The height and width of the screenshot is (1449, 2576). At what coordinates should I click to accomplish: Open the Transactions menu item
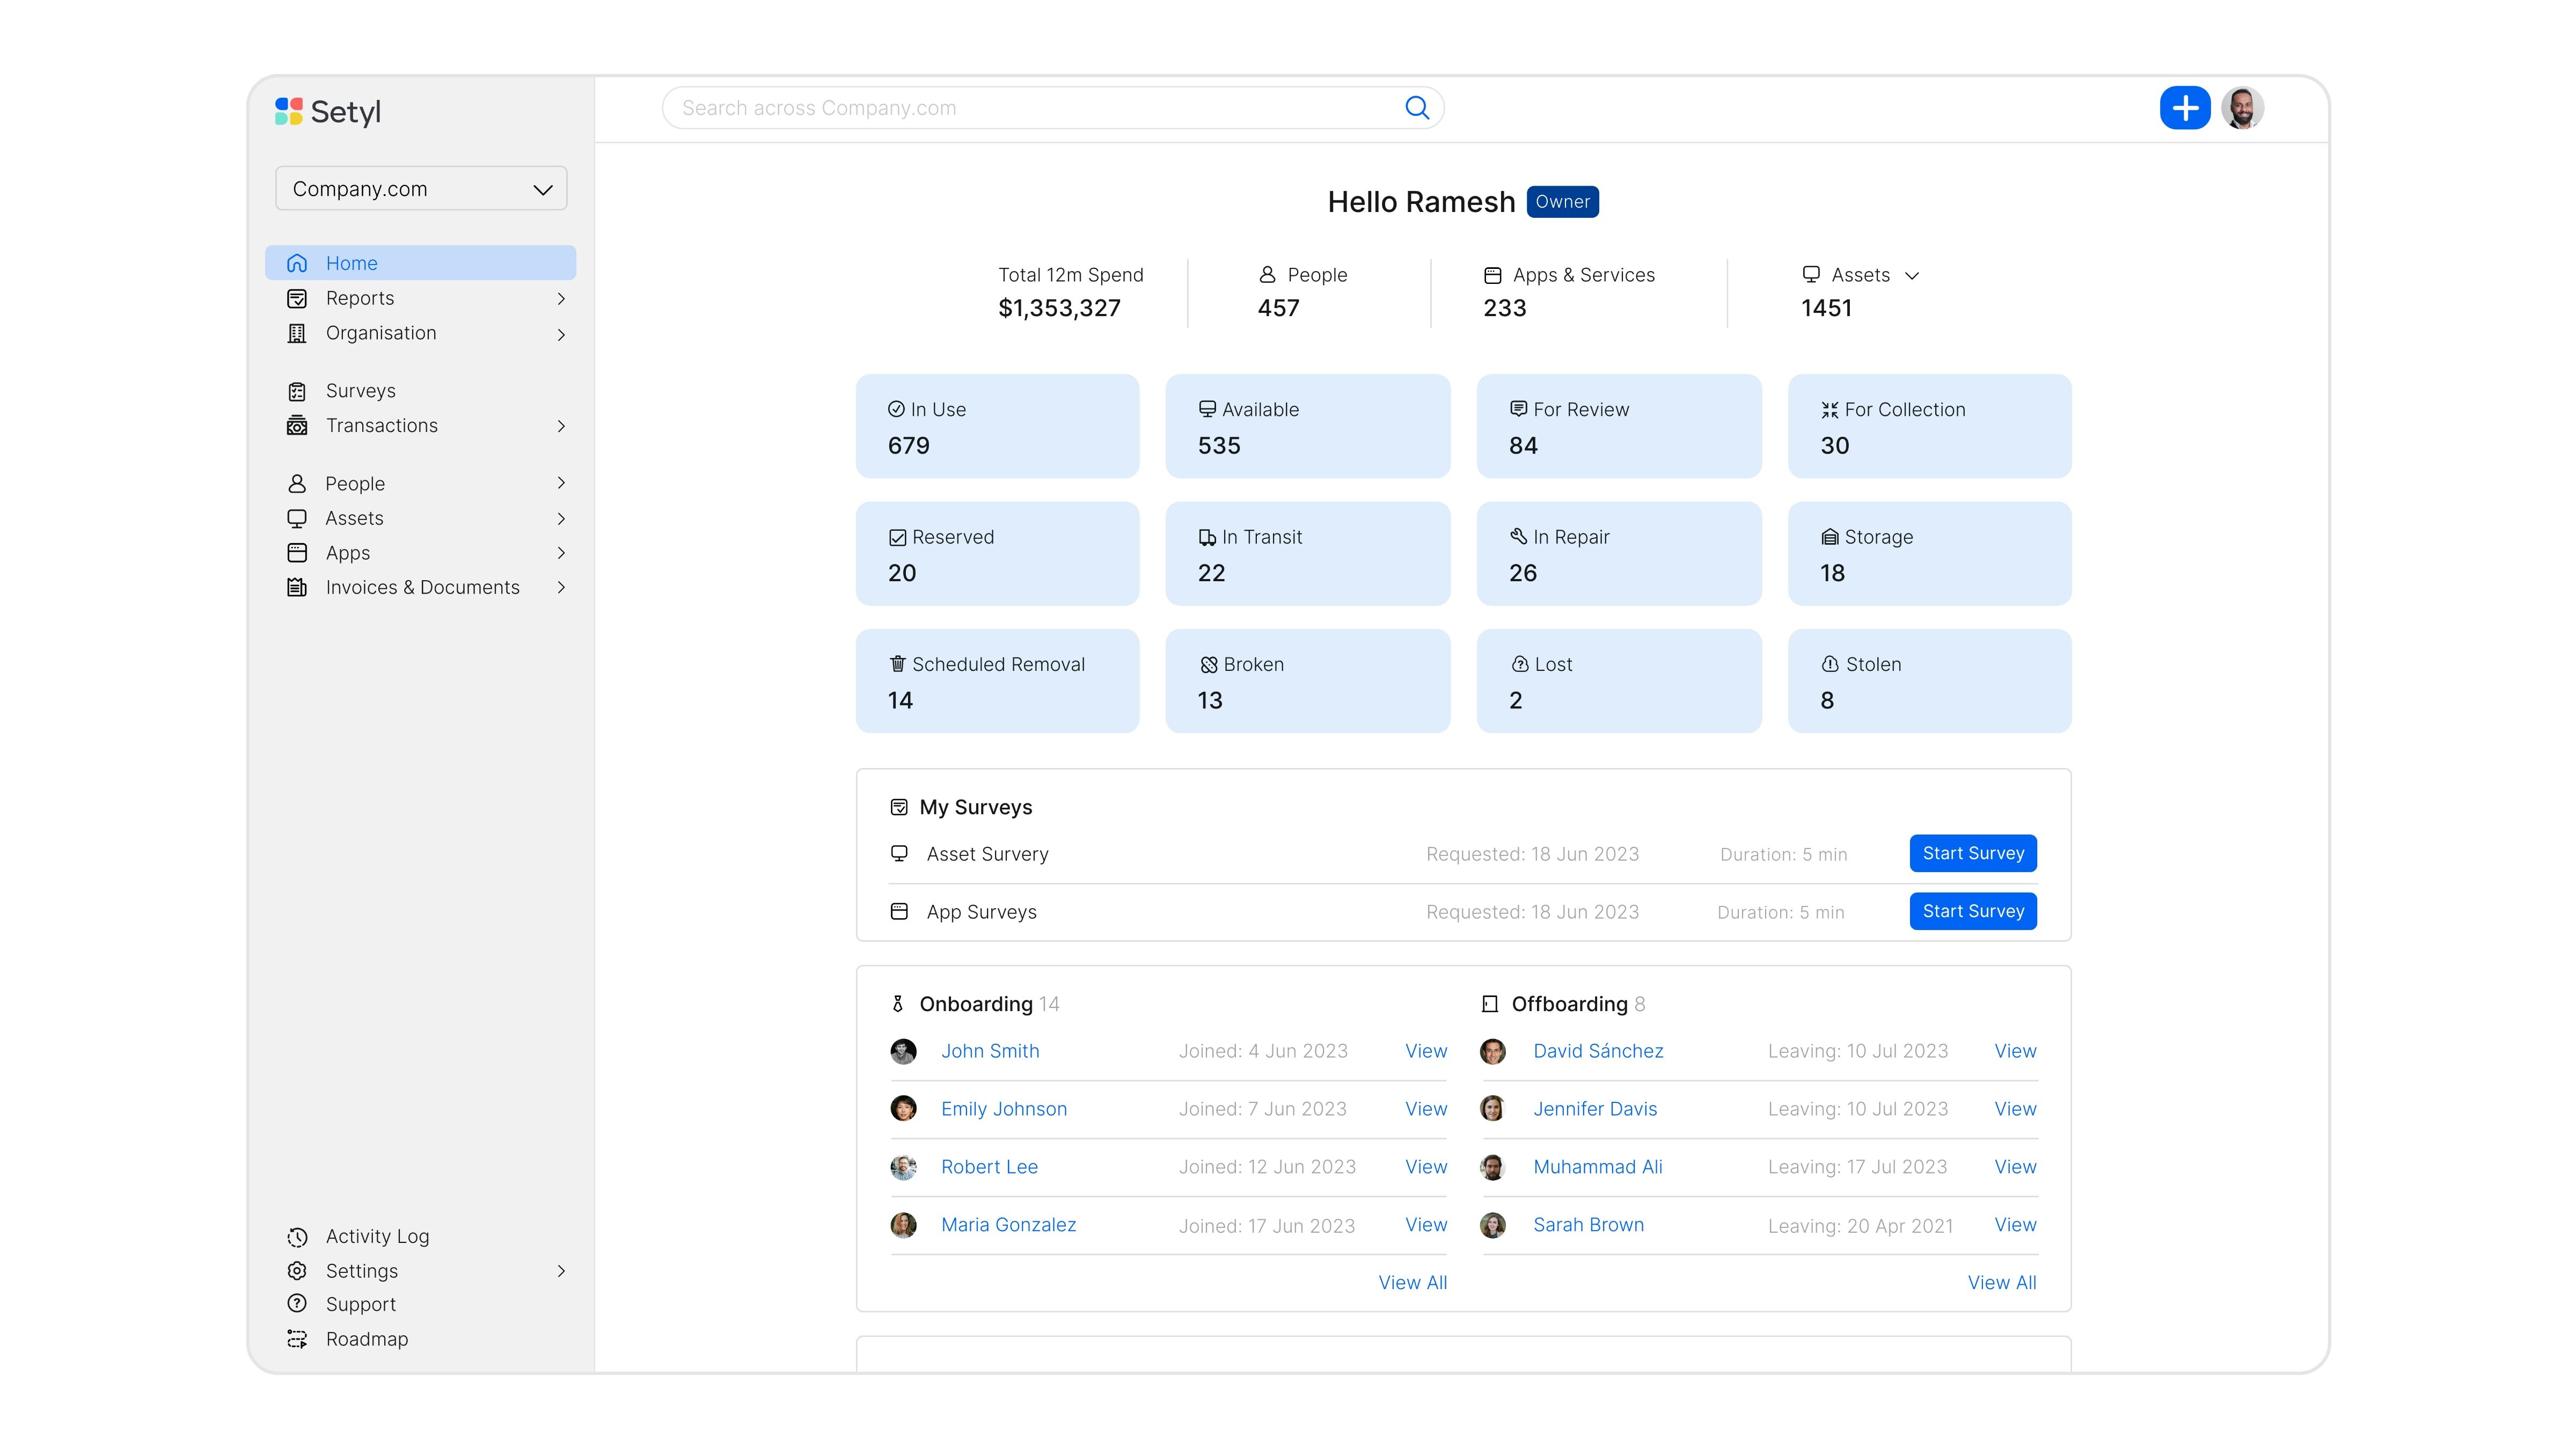[x=381, y=426]
